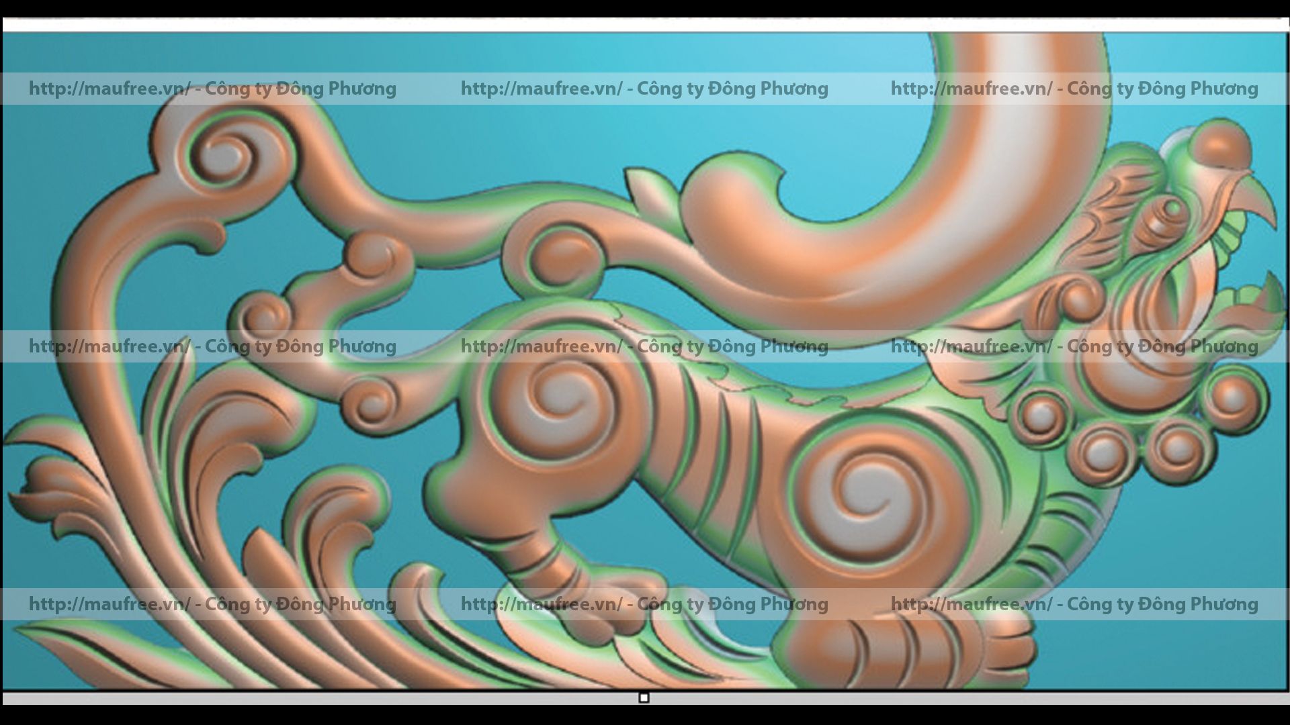Click the round ball on top of dragon's head

pos(1219,144)
